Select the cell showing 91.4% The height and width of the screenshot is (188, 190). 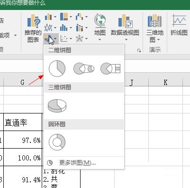coord(23,177)
